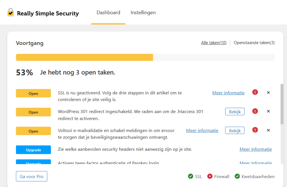Click the red Firewall status icon
The height and width of the screenshot is (187, 287).
[x=210, y=176]
